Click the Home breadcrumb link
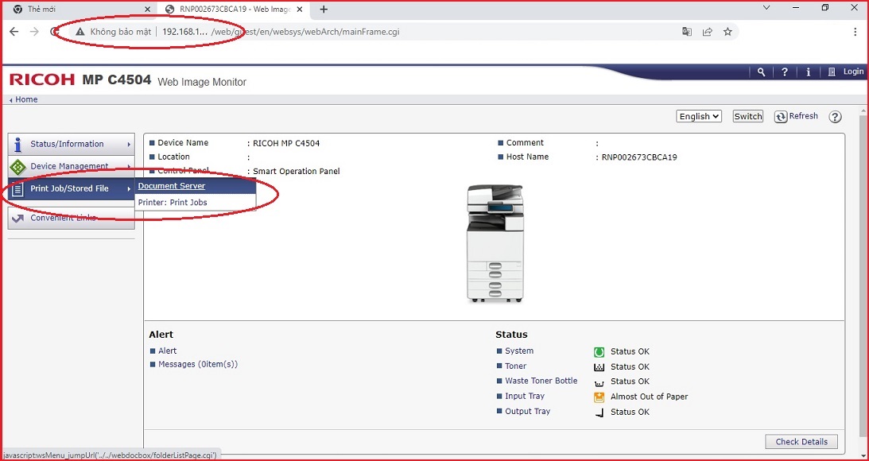Viewport: 869px width, 461px height. (x=26, y=99)
